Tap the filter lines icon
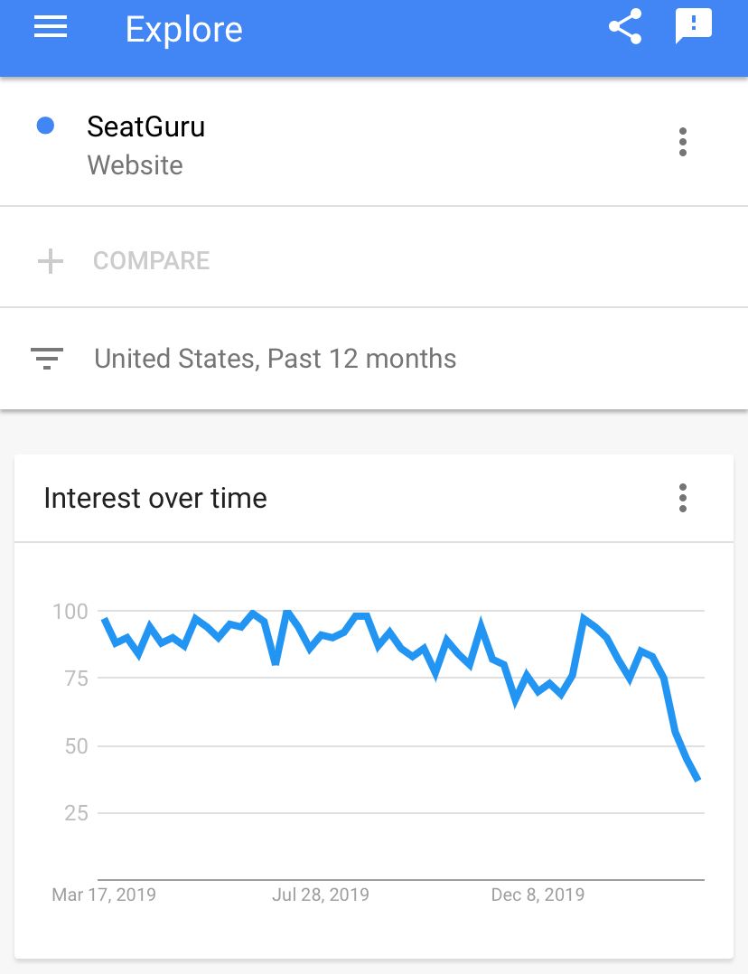The height and width of the screenshot is (974, 748). (x=47, y=359)
